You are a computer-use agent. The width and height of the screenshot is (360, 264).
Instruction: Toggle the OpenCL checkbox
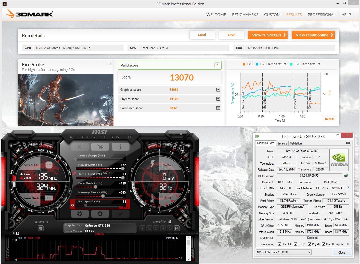(279, 244)
